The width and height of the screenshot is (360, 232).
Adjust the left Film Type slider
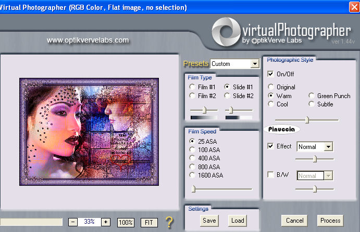[x=204, y=110]
